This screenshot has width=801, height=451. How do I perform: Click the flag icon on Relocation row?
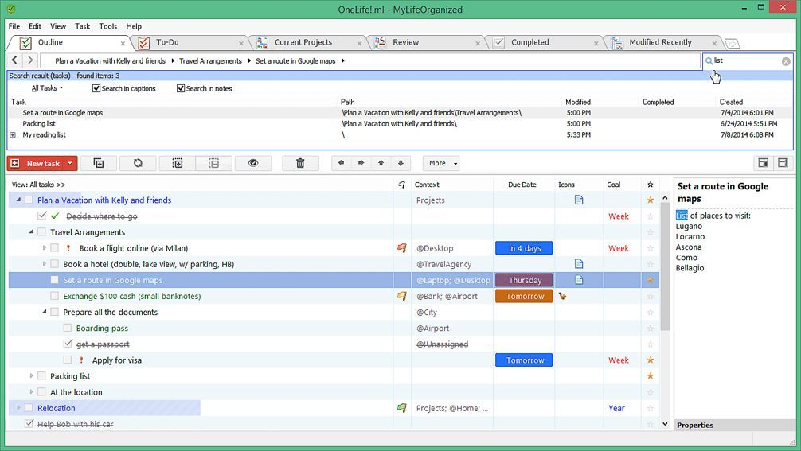click(x=402, y=407)
